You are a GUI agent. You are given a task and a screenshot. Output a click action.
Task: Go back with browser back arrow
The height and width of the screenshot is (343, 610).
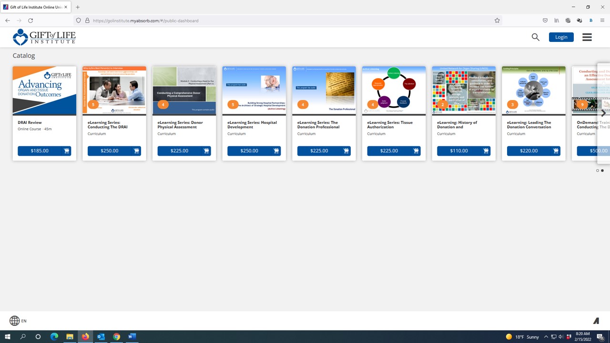click(x=8, y=20)
